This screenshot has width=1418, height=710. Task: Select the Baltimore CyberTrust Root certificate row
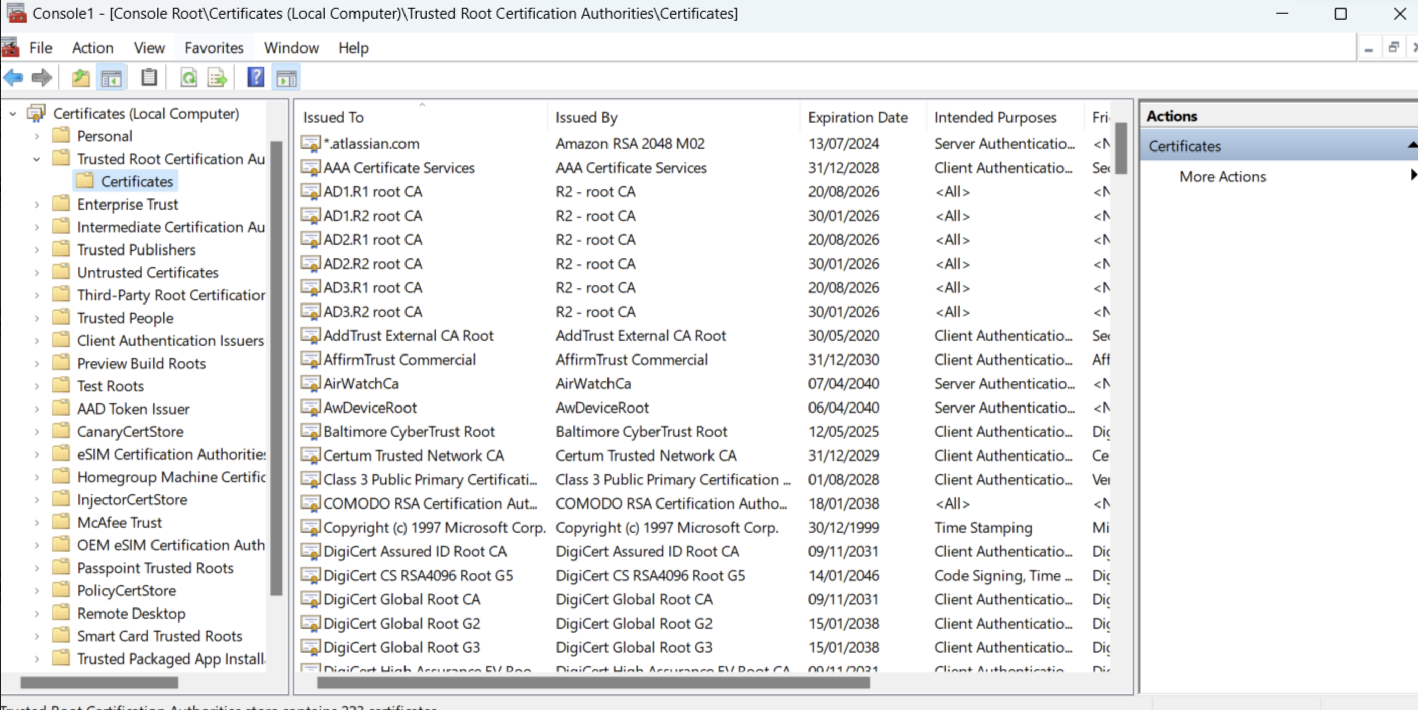tap(409, 431)
